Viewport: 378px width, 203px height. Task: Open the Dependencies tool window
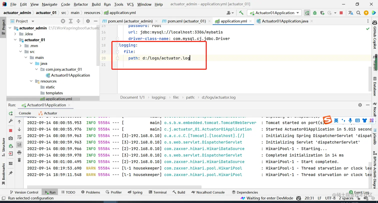(x=245, y=192)
